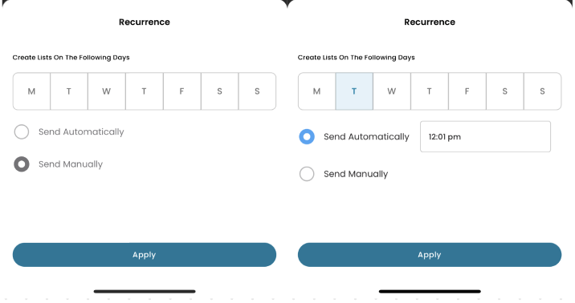575x303 pixels.
Task: Deselect the highlighted Tuesday in the right panel
Action: [x=354, y=91]
